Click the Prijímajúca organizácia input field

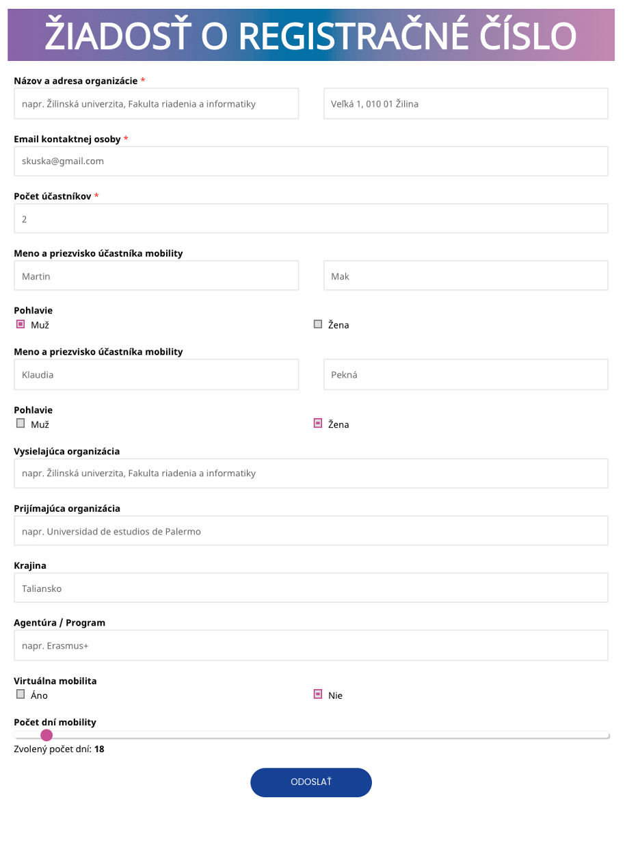311,531
